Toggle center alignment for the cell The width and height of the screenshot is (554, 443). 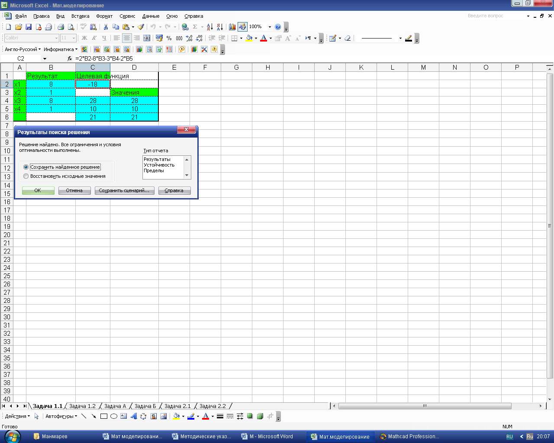(x=127, y=38)
